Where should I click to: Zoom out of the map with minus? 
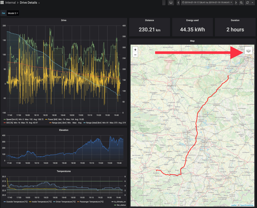[x=135, y=55]
